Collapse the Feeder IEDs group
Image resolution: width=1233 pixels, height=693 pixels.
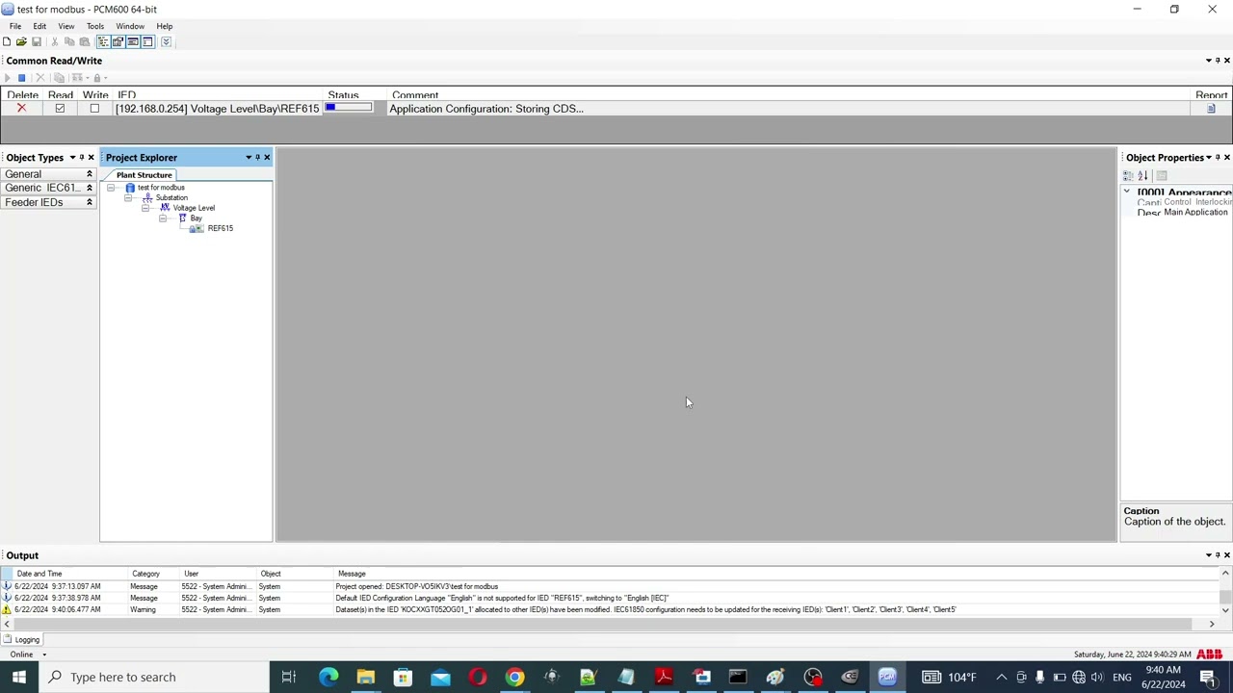tap(90, 202)
